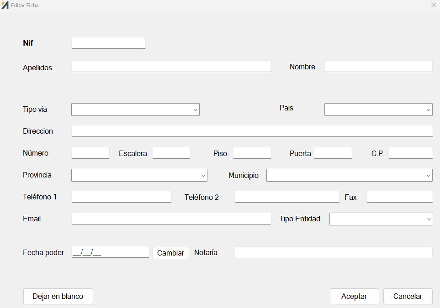Click into the Apellidos text field

click(x=171, y=66)
